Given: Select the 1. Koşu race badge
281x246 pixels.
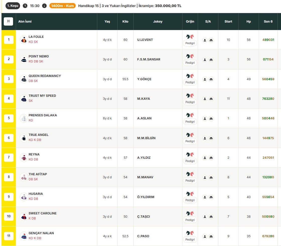Looking at the screenshot, I should coord(13,6).
